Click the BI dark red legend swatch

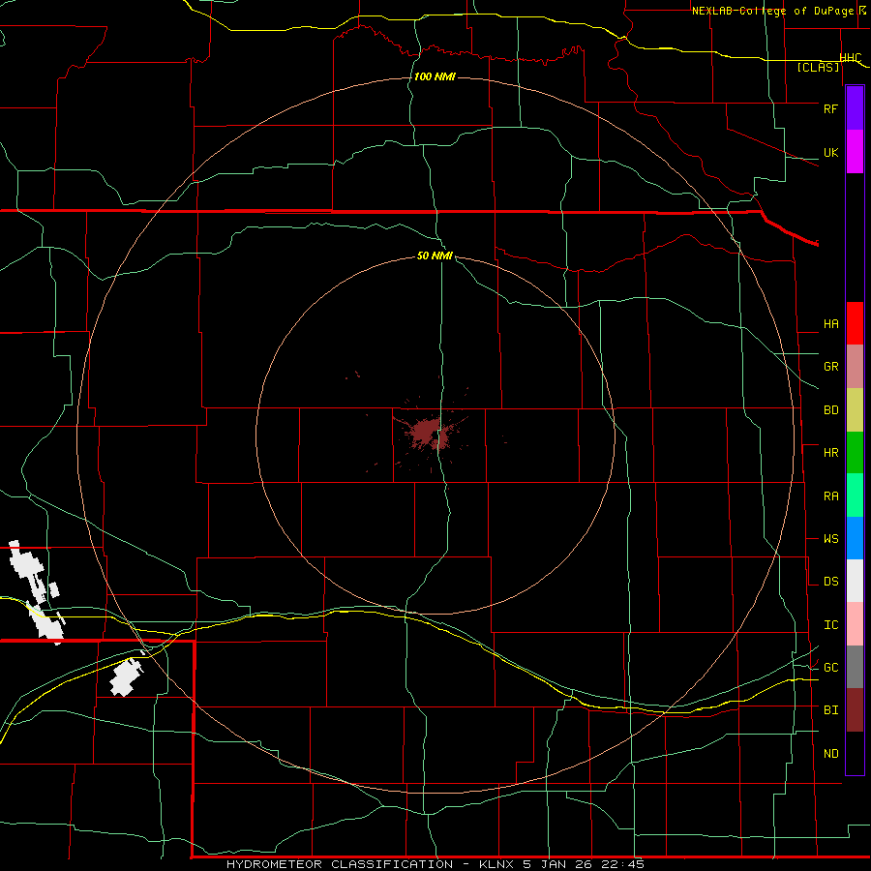pos(855,710)
